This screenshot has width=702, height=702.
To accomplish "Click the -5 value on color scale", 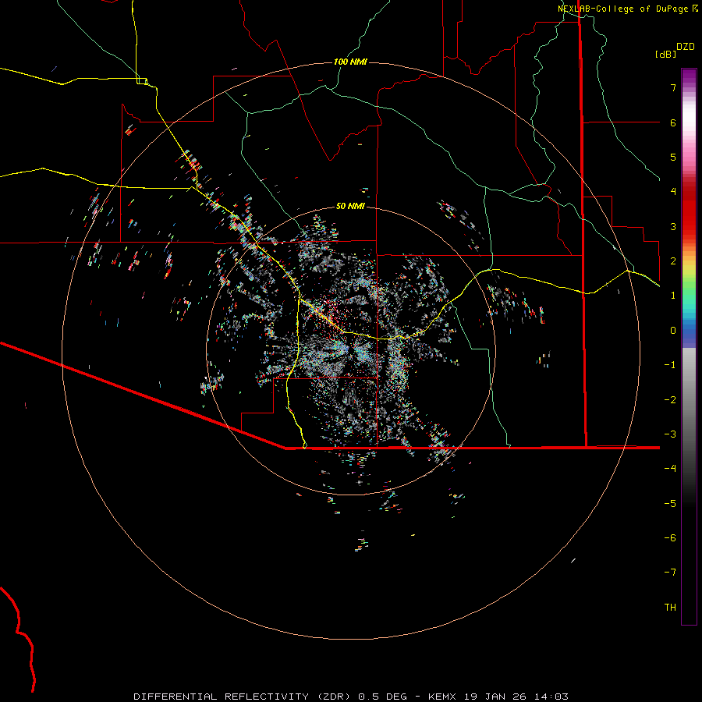I will point(670,503).
